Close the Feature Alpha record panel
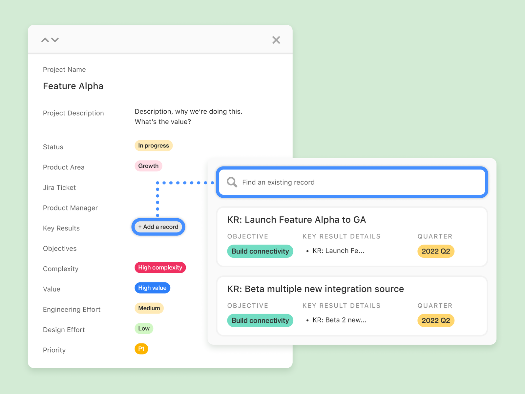Image resolution: width=525 pixels, height=394 pixels. [x=276, y=40]
